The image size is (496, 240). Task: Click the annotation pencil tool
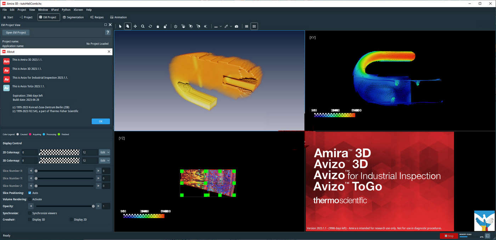(226, 26)
